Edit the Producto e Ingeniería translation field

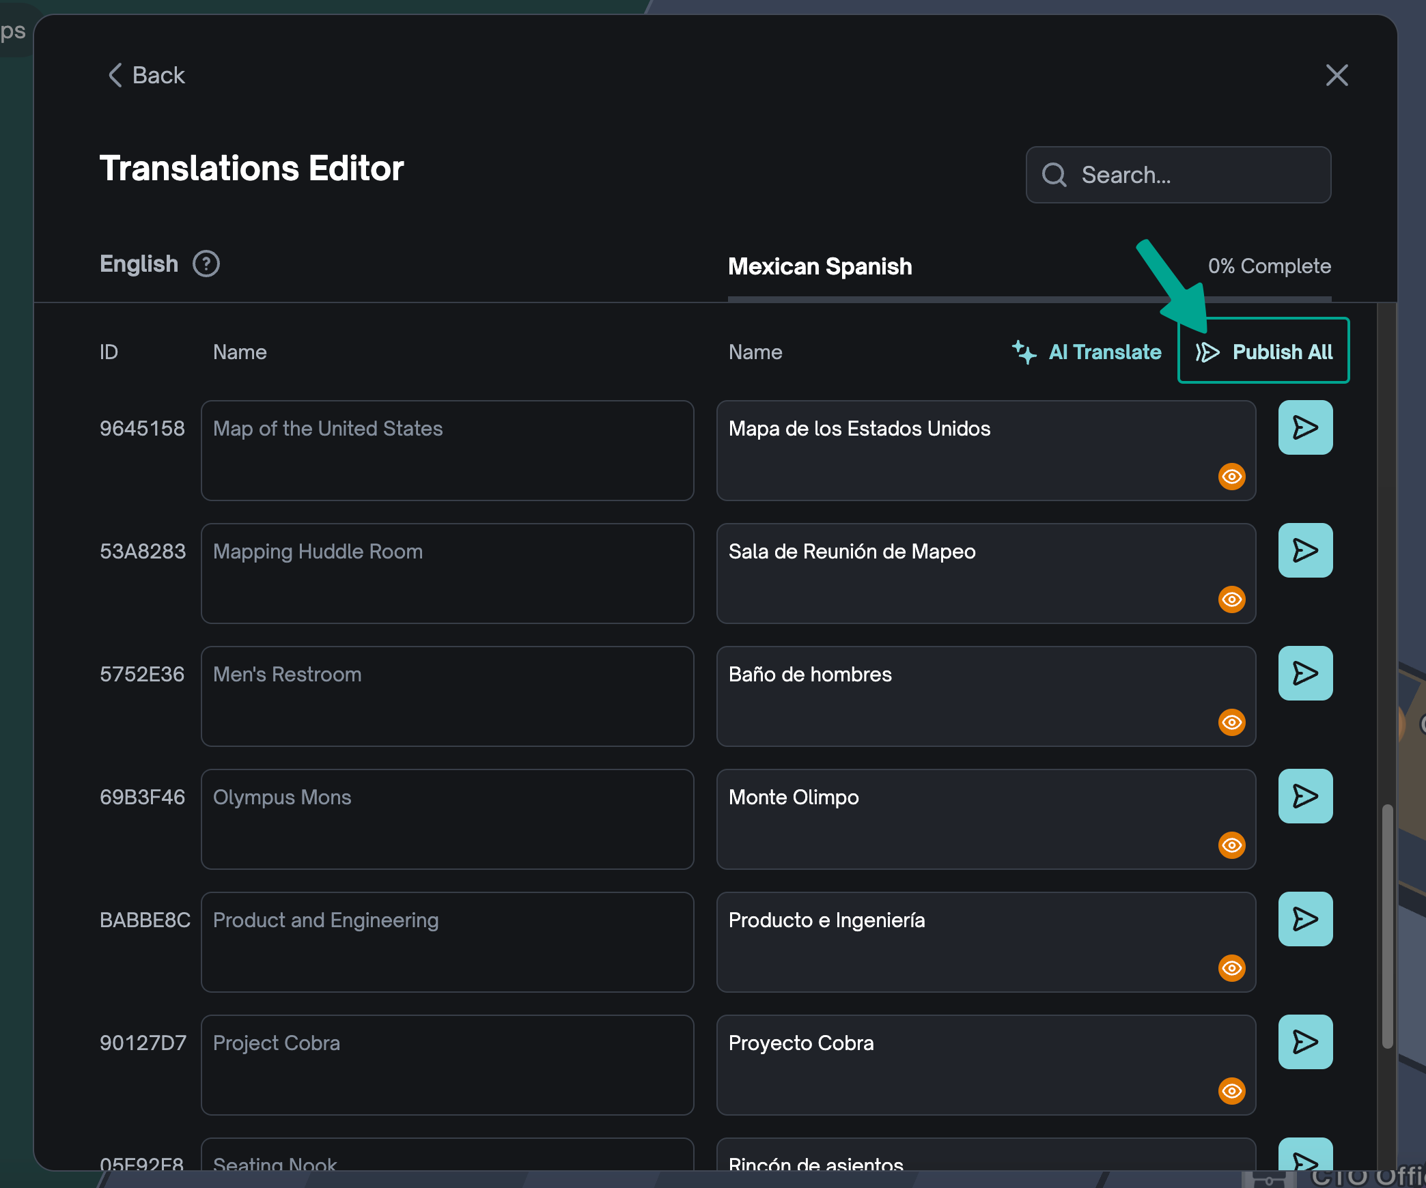[x=985, y=942]
